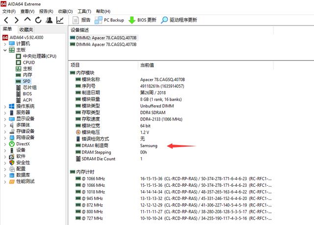314x225 pixels.
Task: Open PC Backup from the toolbar
Action: (x=109, y=20)
